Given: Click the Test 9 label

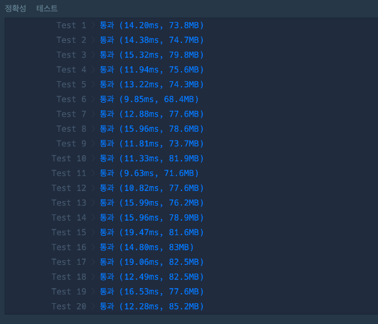Looking at the screenshot, I should click(71, 144).
